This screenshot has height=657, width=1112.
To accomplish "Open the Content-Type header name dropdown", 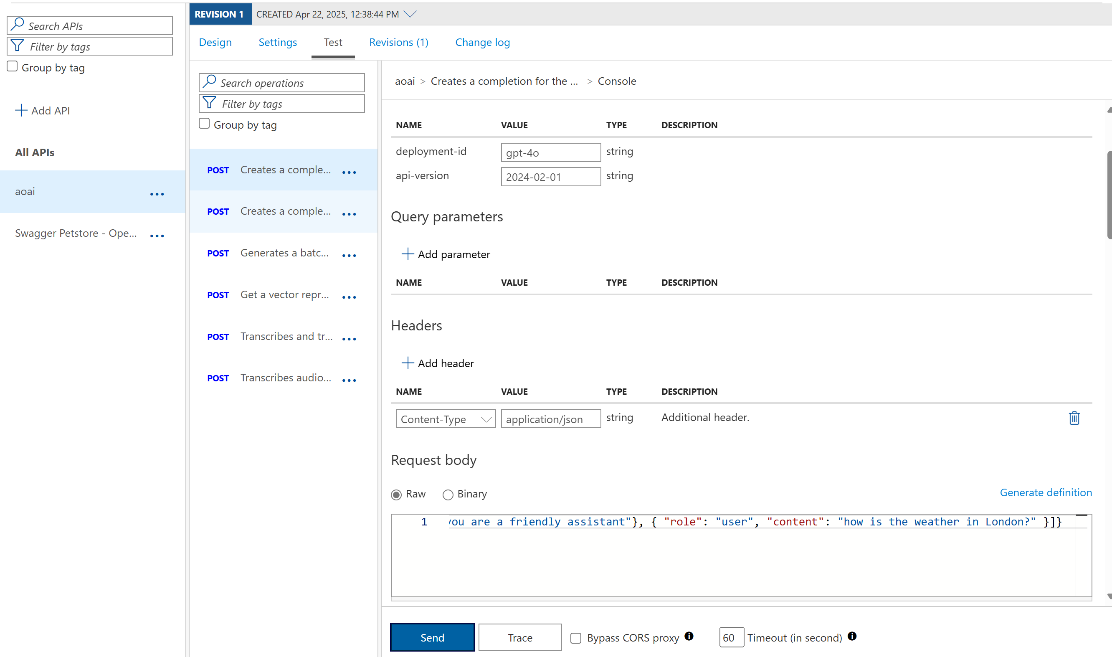I will coord(446,419).
